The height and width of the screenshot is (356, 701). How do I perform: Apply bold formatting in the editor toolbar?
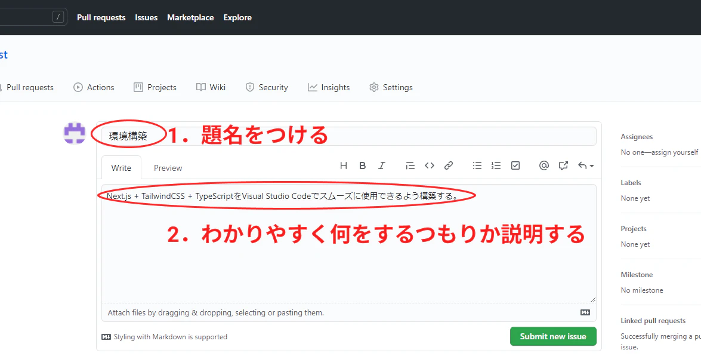pyautogui.click(x=363, y=165)
